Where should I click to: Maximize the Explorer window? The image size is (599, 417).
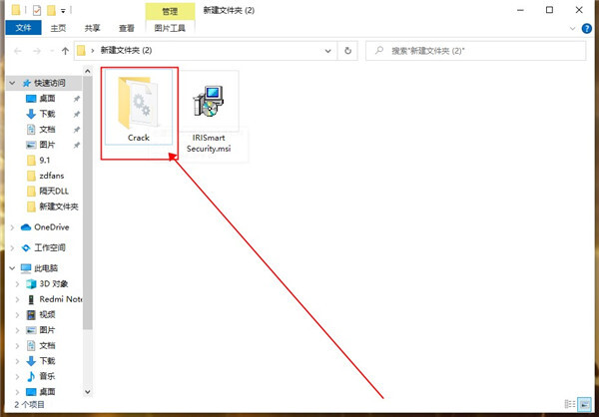[549, 10]
